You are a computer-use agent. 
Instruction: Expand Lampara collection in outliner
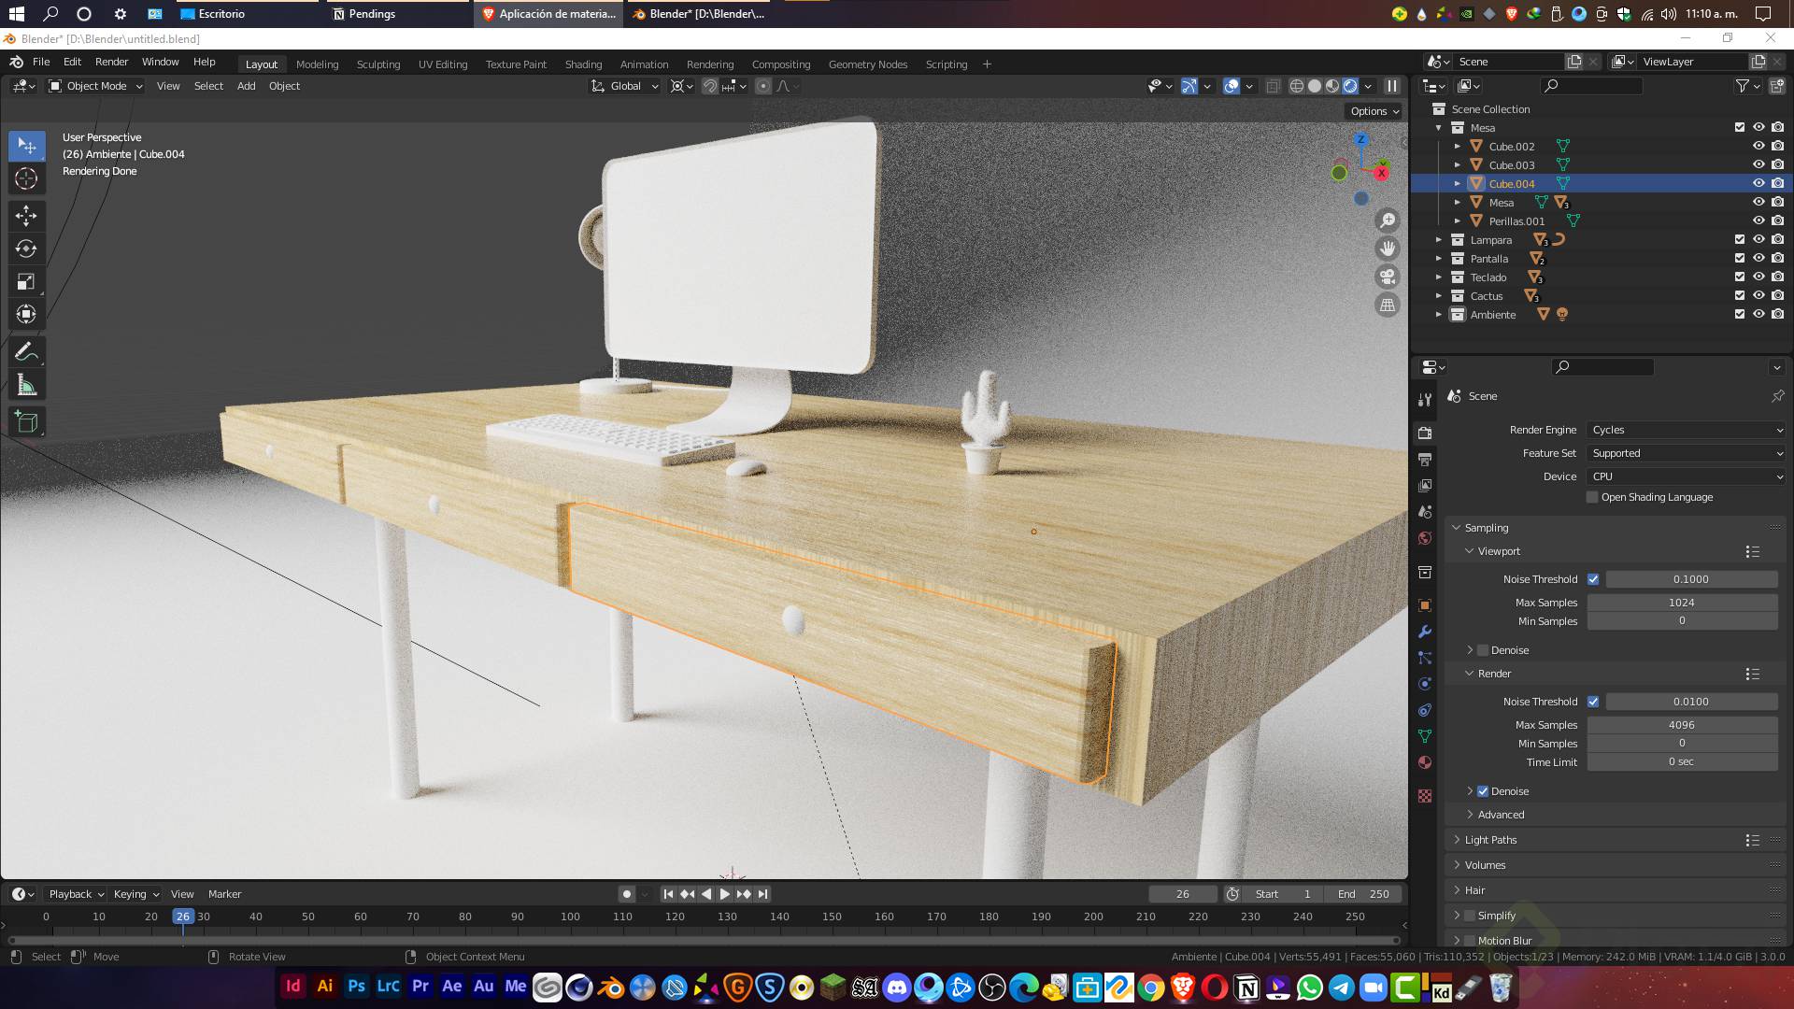[1439, 240]
